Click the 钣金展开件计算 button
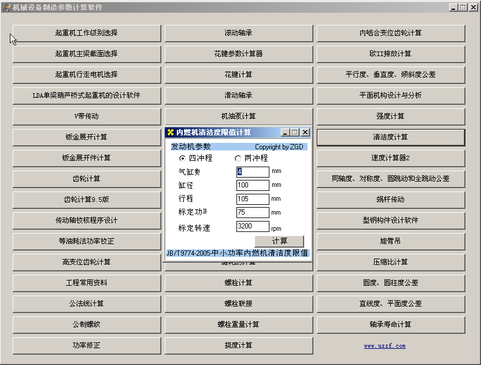The width and height of the screenshot is (481, 365). [87, 158]
